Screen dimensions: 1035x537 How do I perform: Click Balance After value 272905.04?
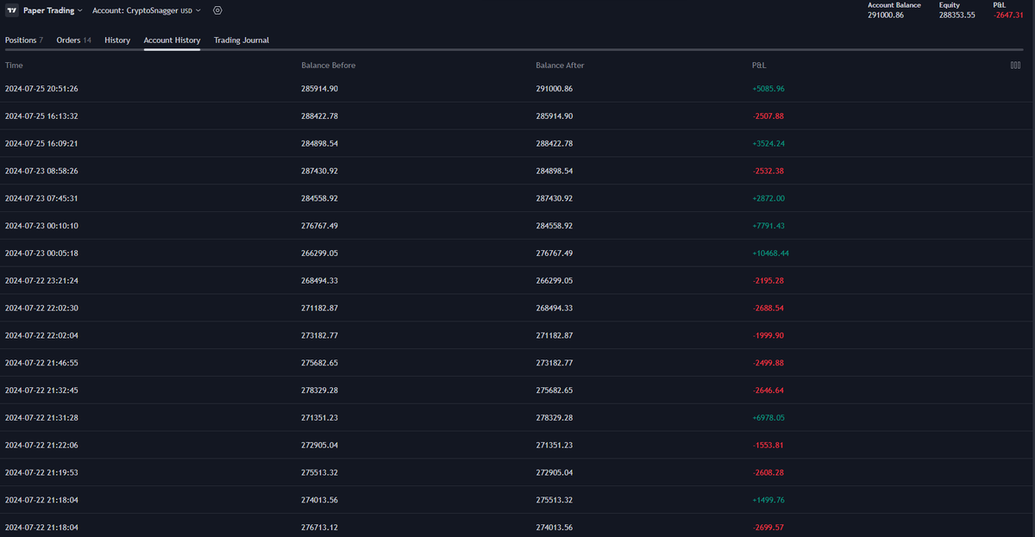coord(554,472)
